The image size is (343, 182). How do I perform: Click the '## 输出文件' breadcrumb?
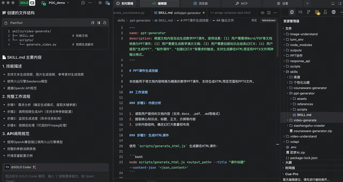[223, 20]
